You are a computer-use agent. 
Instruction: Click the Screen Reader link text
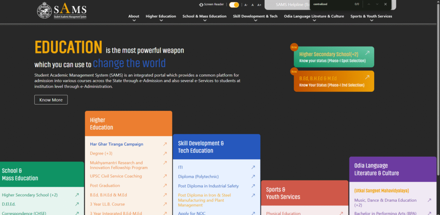[x=214, y=4]
